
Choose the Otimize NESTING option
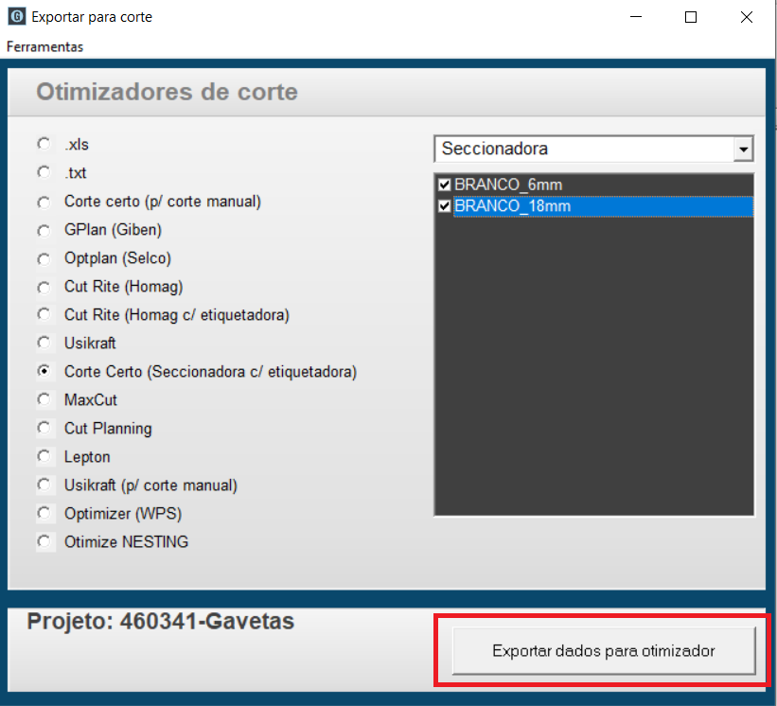tap(44, 541)
